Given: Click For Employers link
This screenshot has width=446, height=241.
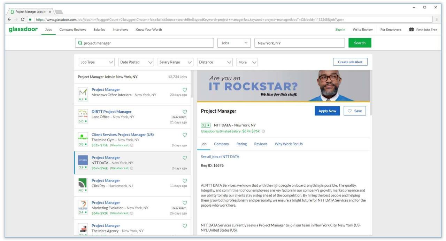Looking at the screenshot, I should click(391, 30).
